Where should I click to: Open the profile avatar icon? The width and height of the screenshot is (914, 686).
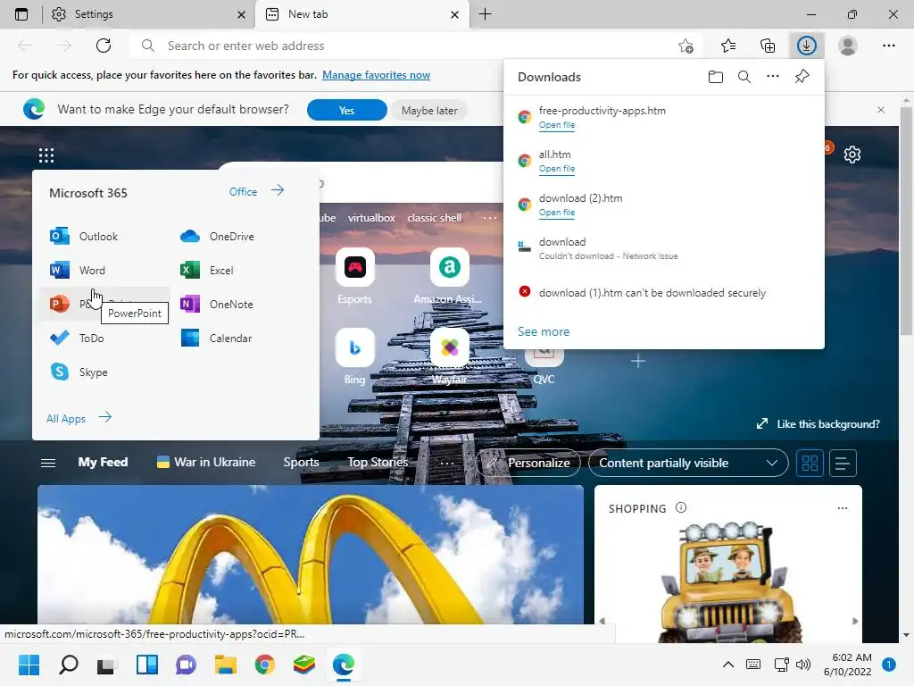click(x=848, y=46)
